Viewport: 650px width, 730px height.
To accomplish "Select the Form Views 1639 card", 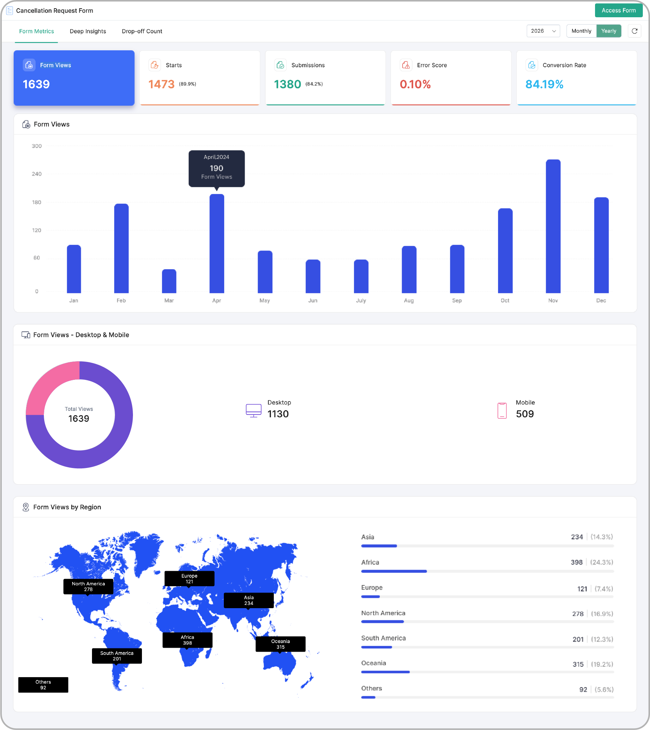I will click(x=74, y=78).
